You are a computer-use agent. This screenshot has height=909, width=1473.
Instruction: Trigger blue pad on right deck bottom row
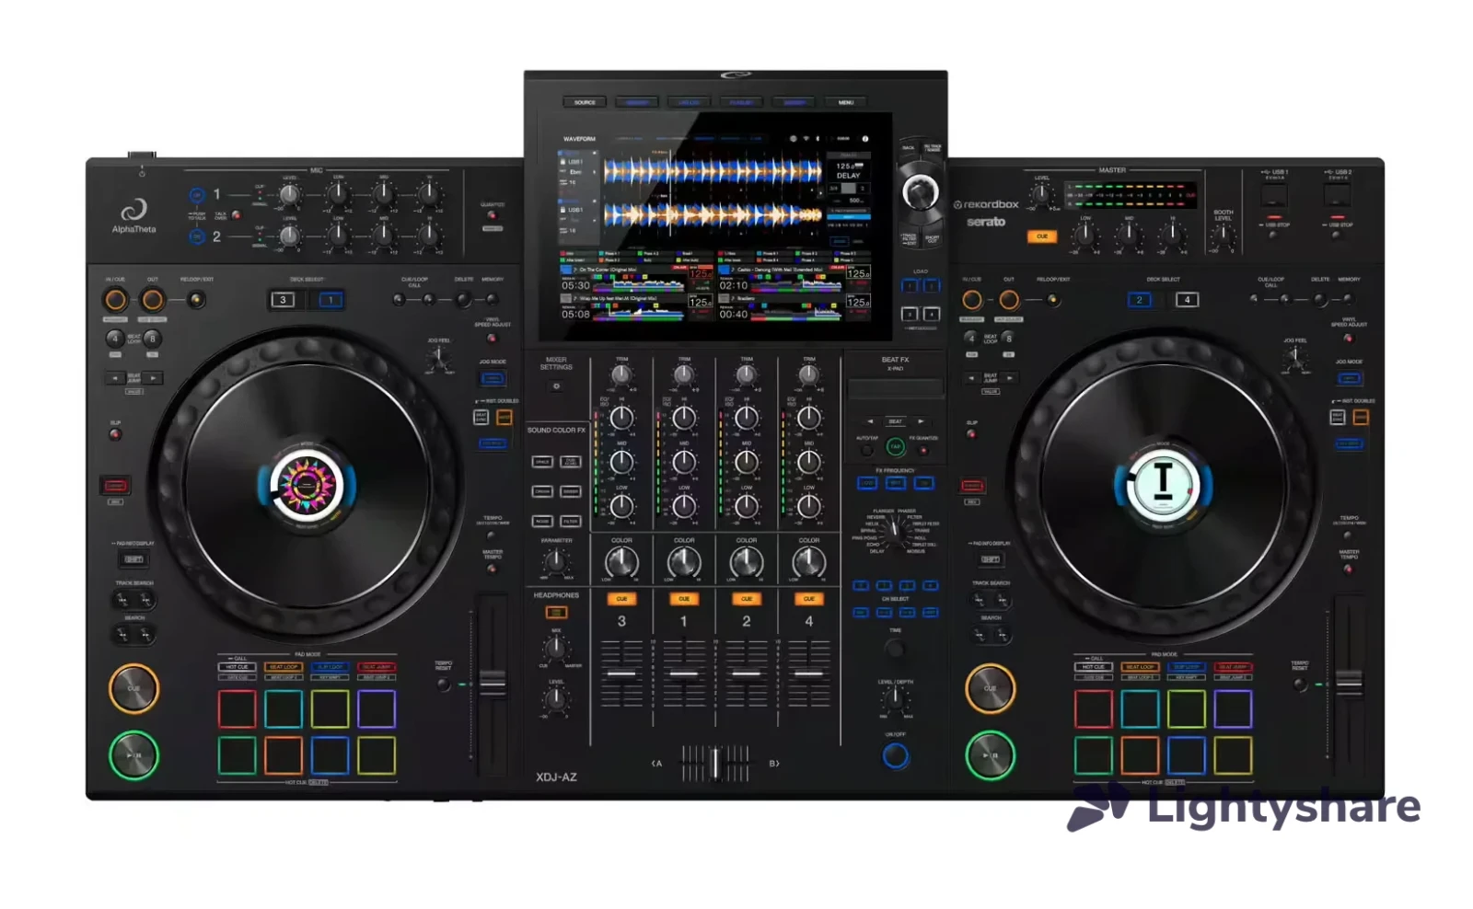1186,755
